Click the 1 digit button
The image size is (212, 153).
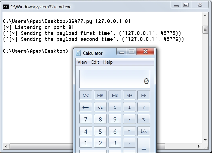tap(86, 143)
